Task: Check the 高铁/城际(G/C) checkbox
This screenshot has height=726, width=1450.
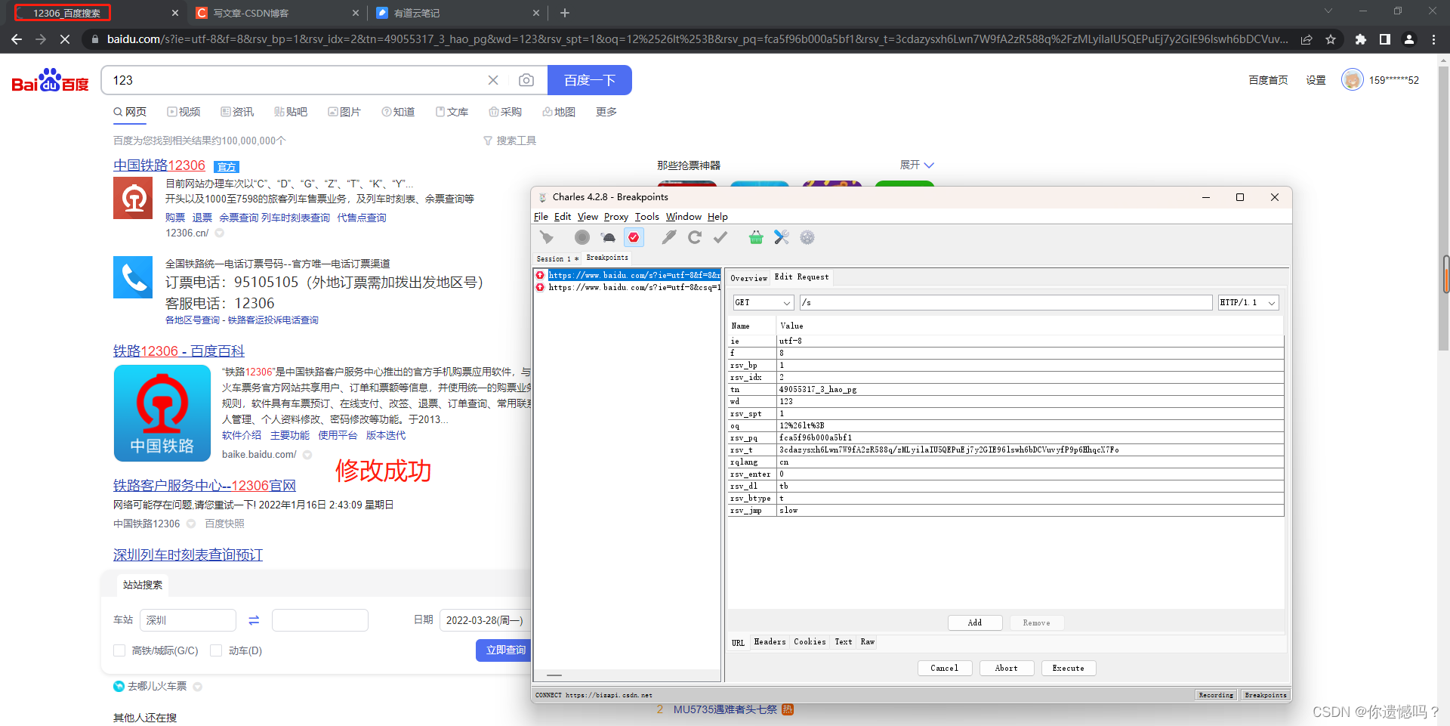Action: point(119,650)
